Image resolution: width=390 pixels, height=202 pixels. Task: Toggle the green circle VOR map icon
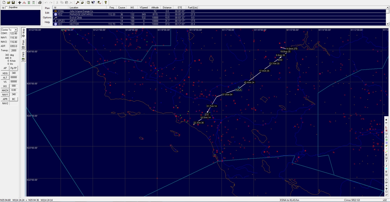[386, 140]
